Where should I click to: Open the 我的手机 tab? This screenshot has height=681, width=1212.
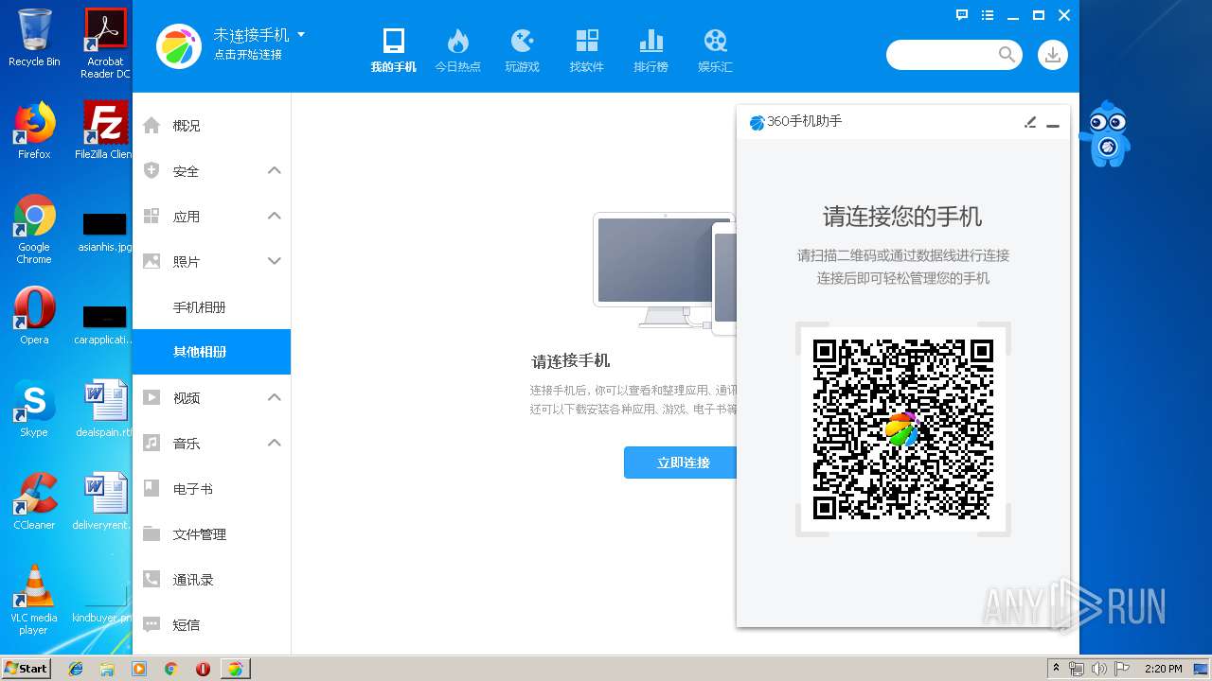(x=393, y=50)
